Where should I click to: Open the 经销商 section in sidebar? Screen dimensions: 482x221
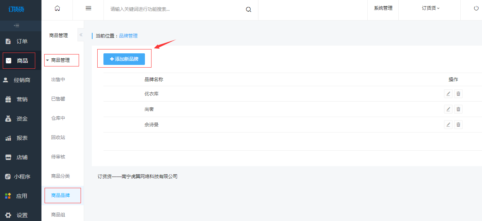coord(21,80)
